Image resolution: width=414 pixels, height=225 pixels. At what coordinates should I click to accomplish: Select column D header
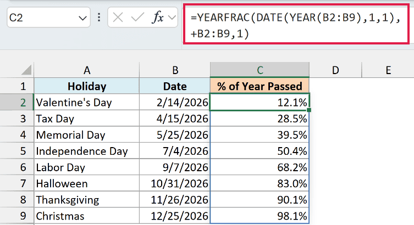point(335,70)
